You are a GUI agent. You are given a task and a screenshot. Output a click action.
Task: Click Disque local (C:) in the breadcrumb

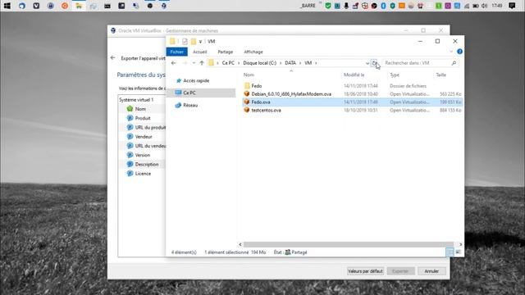[x=260, y=63]
